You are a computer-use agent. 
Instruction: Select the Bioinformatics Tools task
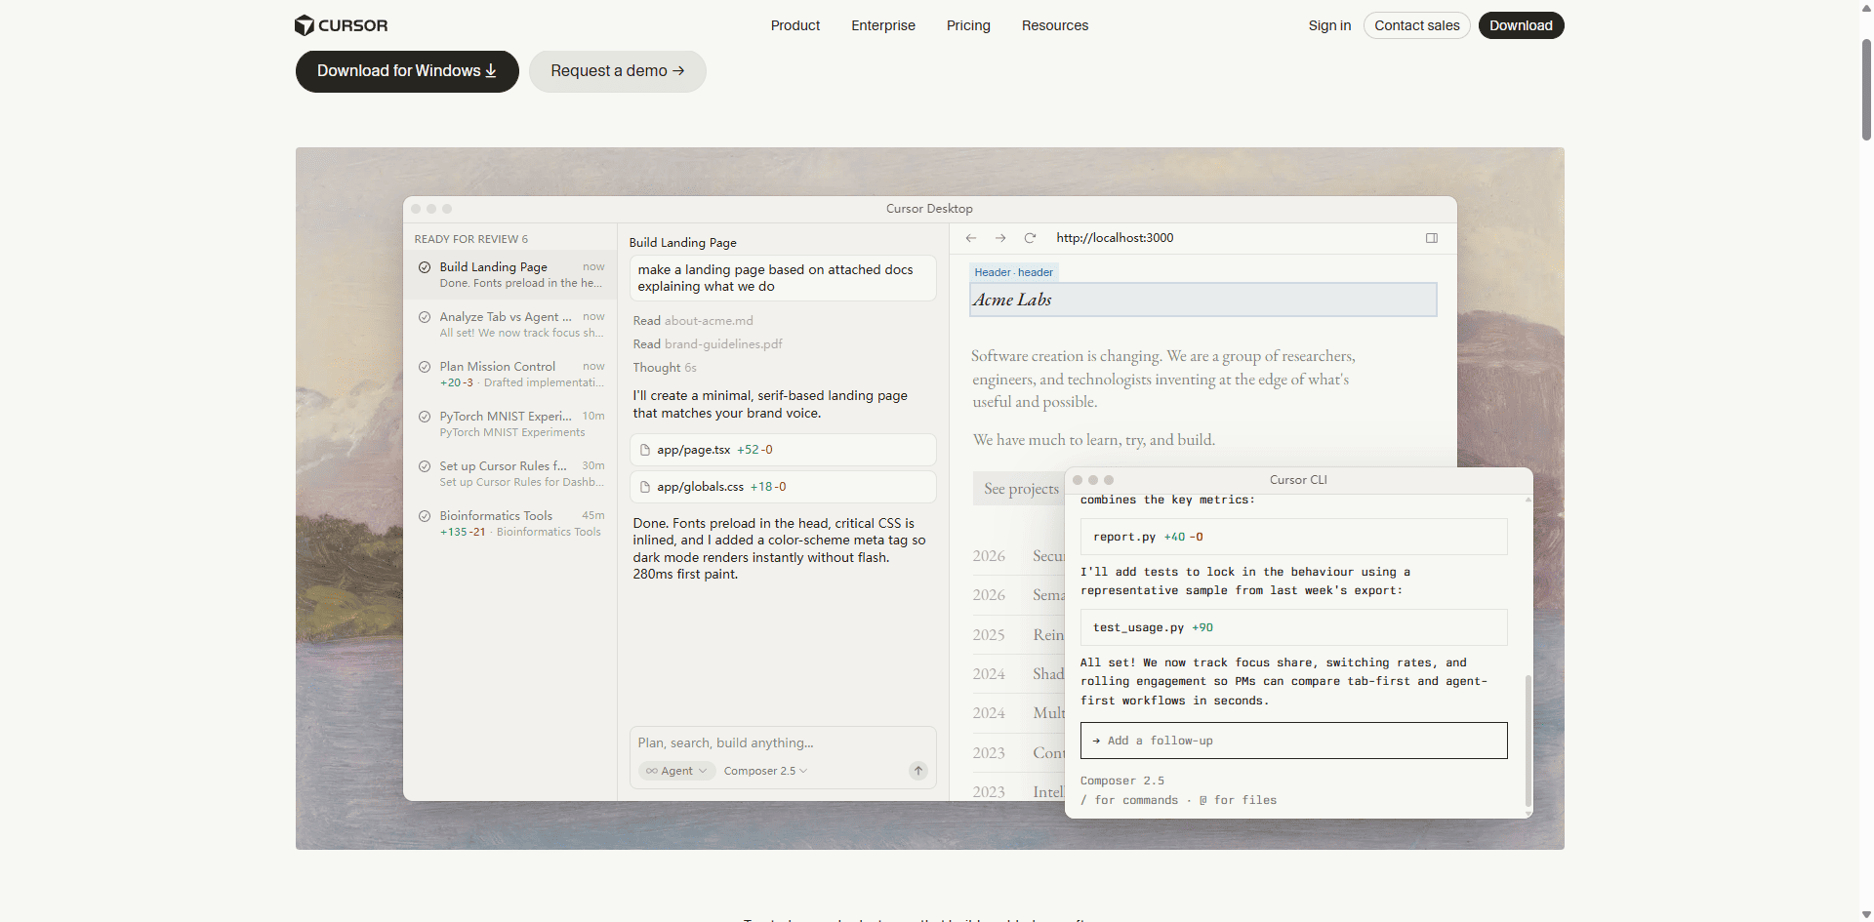511,524
